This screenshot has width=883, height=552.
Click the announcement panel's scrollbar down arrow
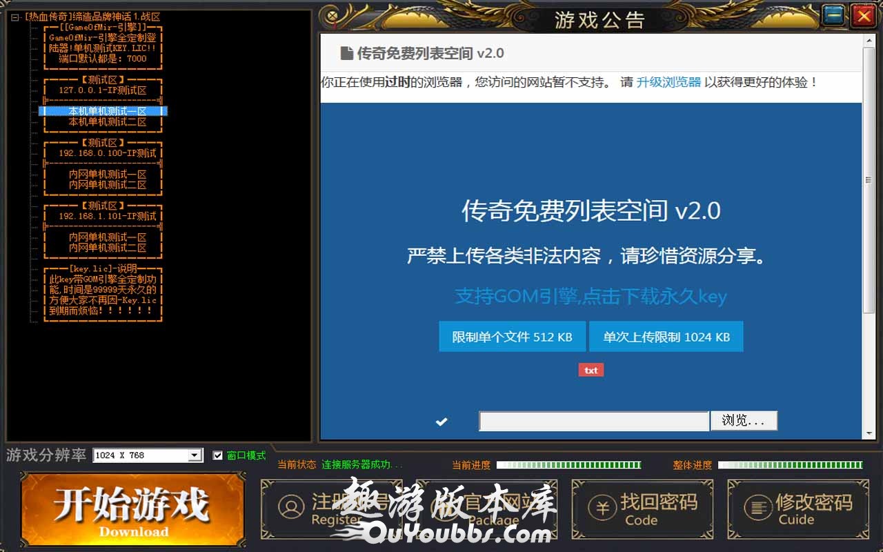point(869,433)
